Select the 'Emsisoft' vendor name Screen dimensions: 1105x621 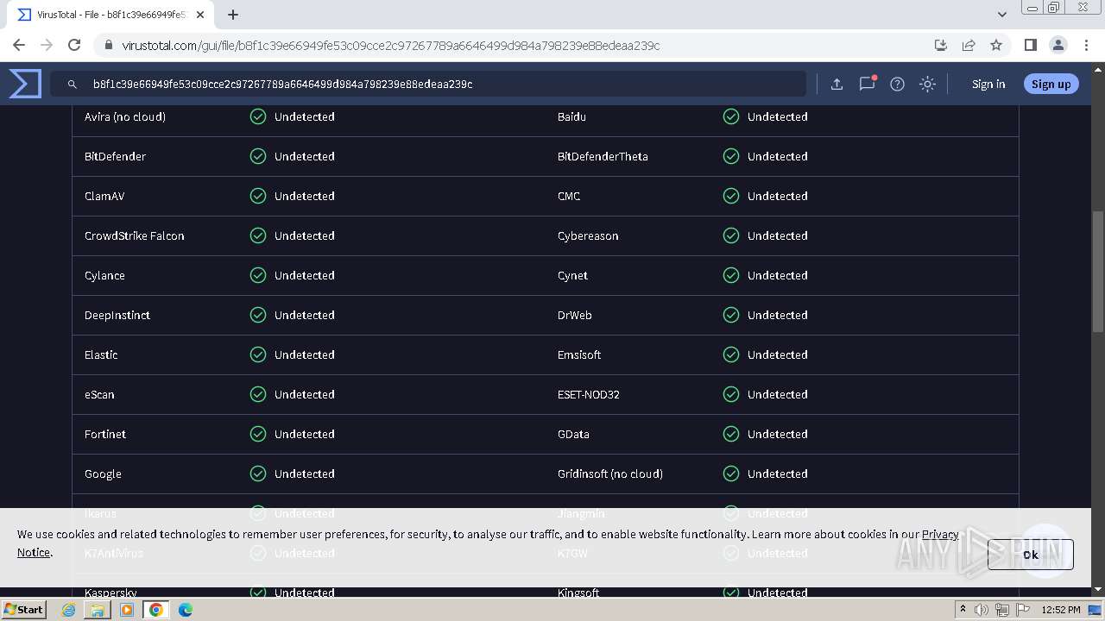(x=579, y=354)
